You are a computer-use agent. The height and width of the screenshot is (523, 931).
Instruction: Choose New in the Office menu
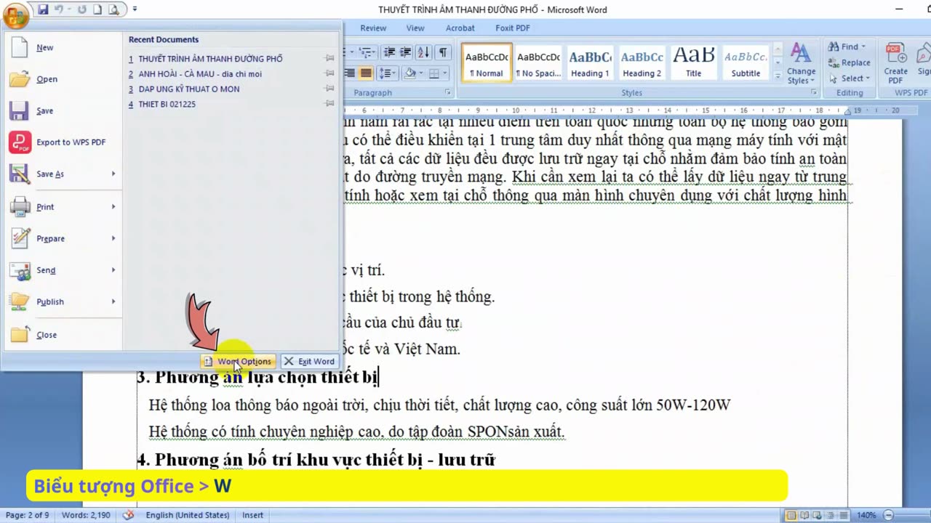click(63, 47)
